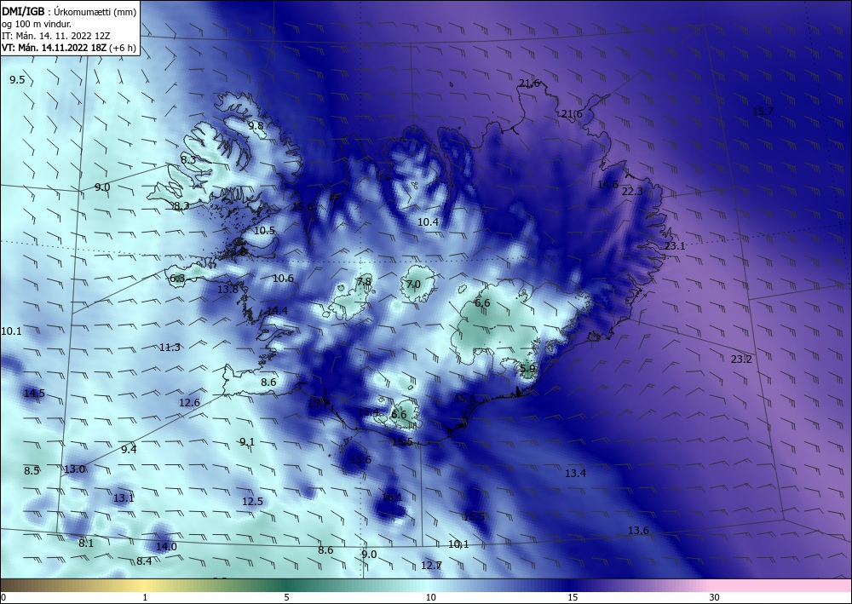Click the 5 tick on the color scale

click(x=286, y=597)
